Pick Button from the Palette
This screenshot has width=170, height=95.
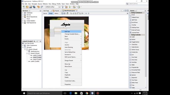tap(133, 39)
